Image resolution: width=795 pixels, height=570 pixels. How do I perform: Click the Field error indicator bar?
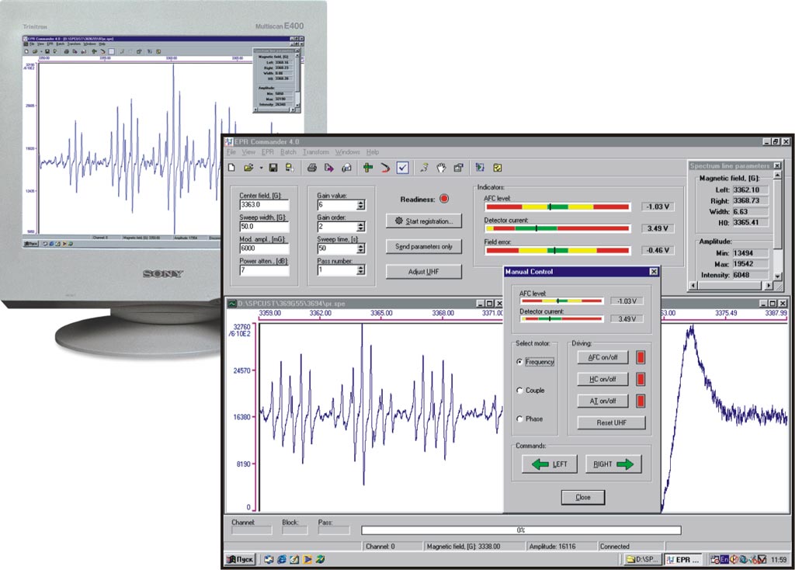point(557,251)
